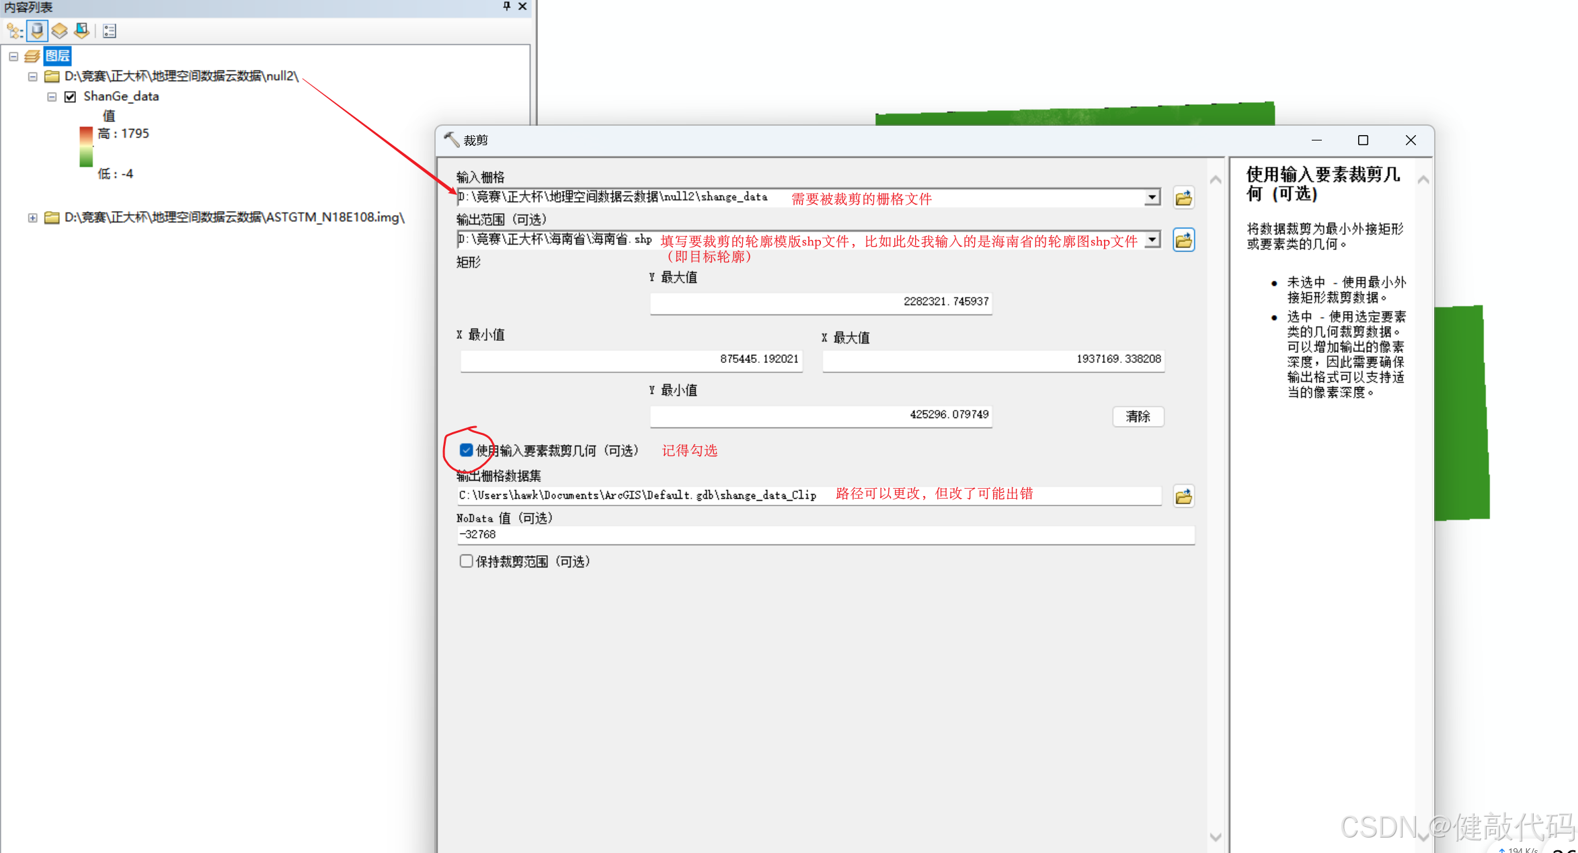Uncheck ShanGe_data layer visibility
This screenshot has height=853, width=1578.
click(70, 97)
